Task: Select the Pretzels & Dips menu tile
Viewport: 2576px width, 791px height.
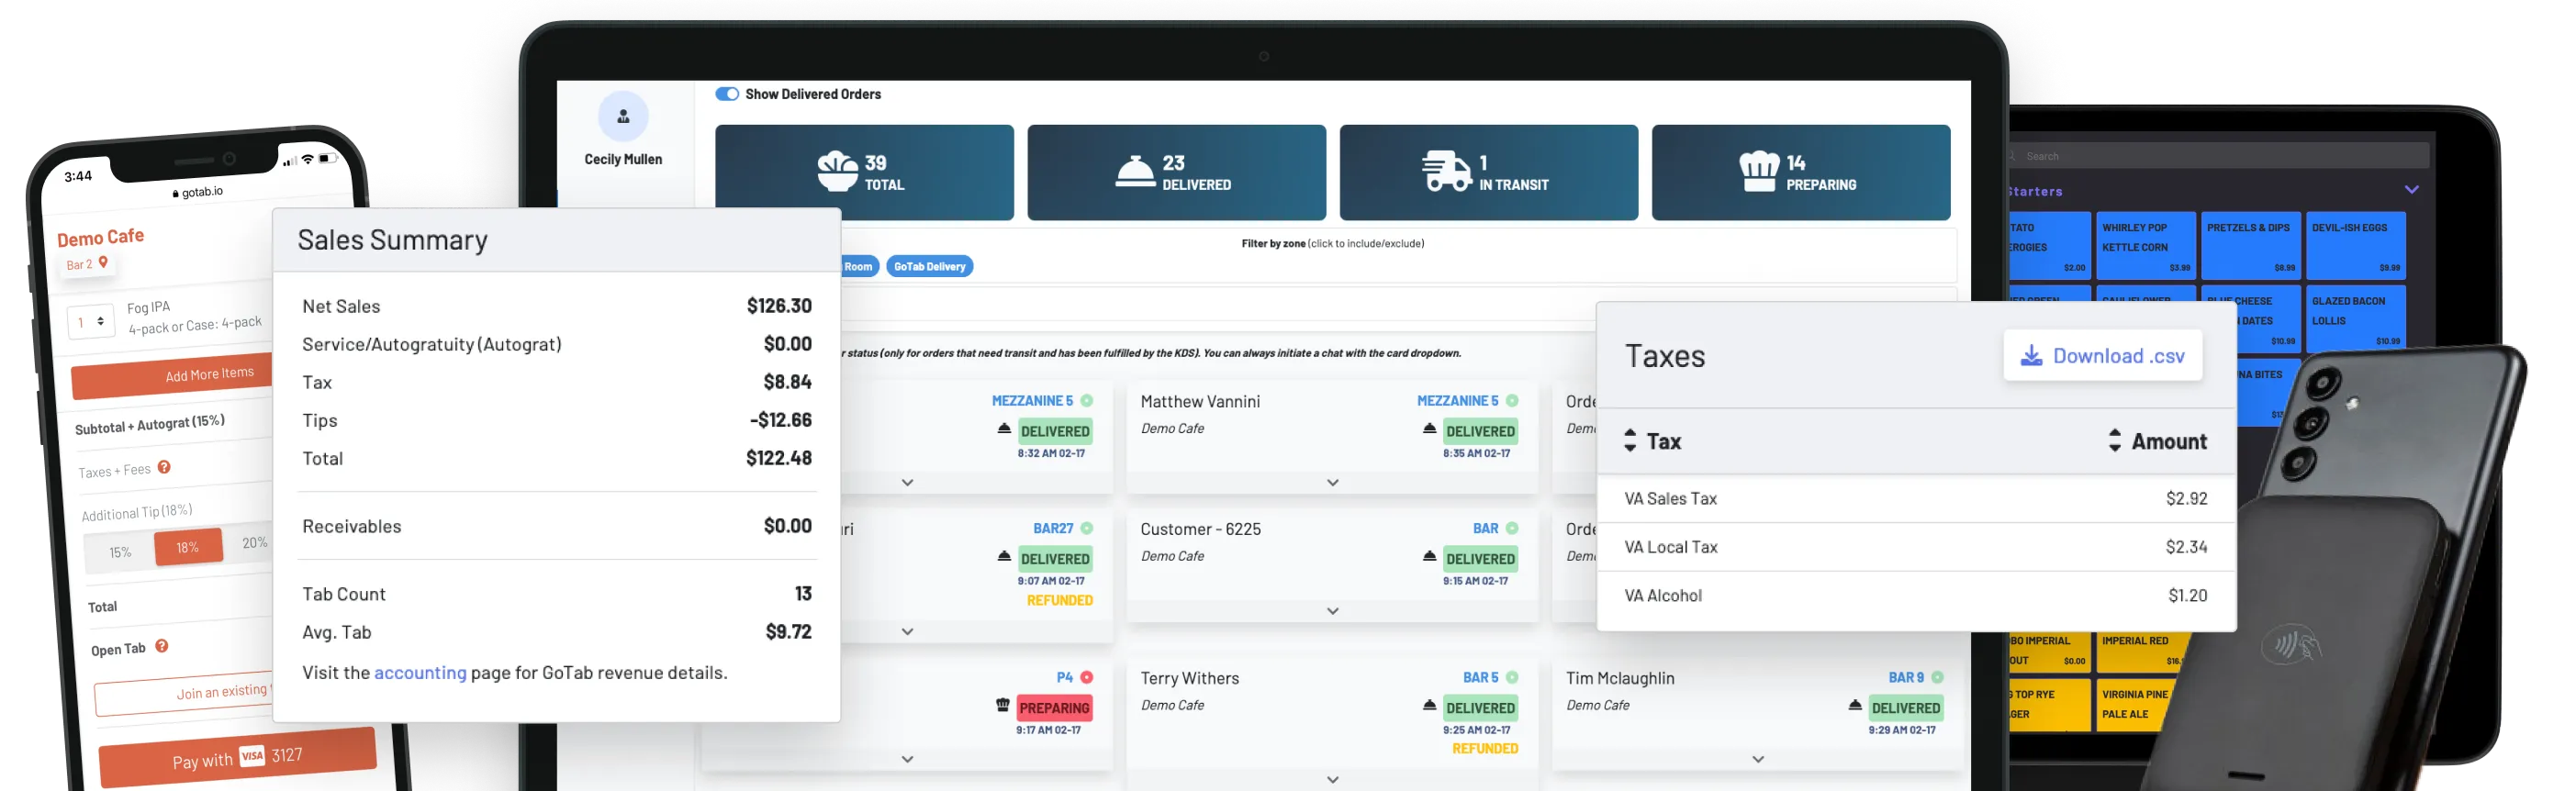Action: 2249,246
